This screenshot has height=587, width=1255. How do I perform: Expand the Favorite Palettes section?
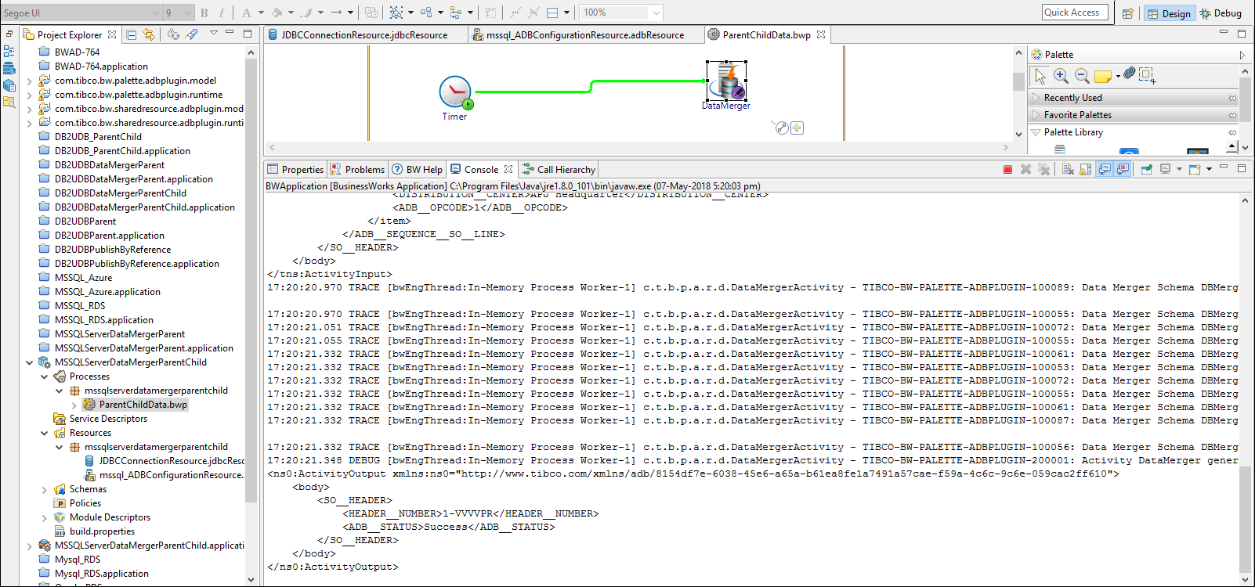pyautogui.click(x=1036, y=115)
